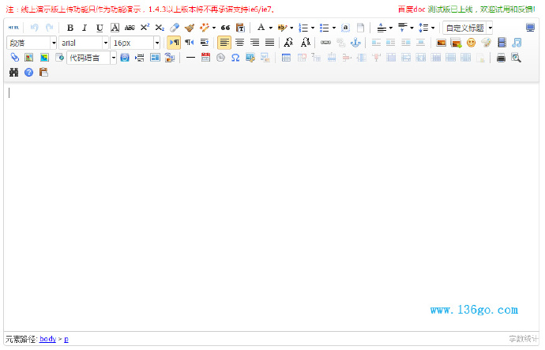Screen dimensions: 545x350
Task: Enable left-to-right text direction
Action: coord(175,43)
